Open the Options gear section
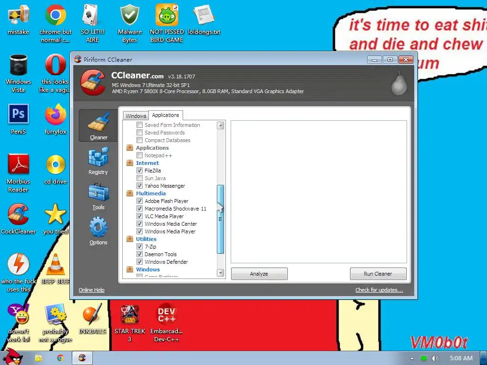Image resolution: width=487 pixels, height=365 pixels. pyautogui.click(x=98, y=231)
